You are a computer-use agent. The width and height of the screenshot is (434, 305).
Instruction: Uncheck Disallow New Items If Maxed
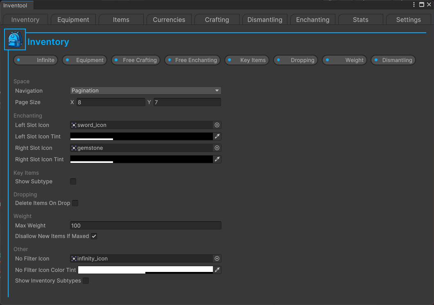[x=94, y=236]
